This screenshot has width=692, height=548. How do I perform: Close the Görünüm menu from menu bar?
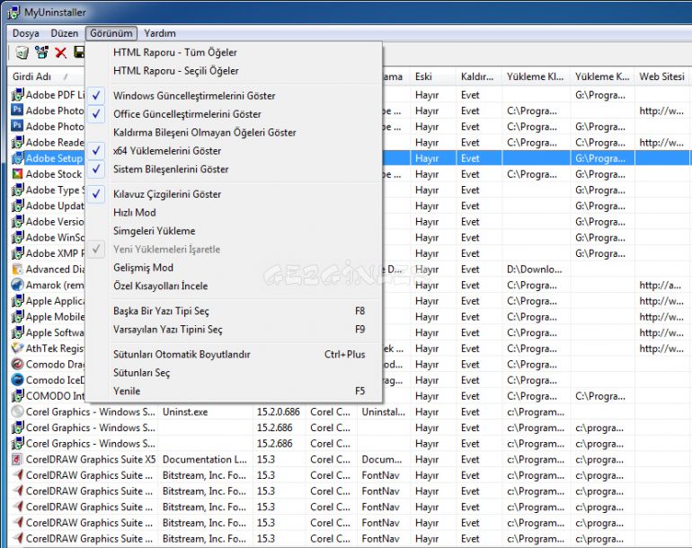111,33
